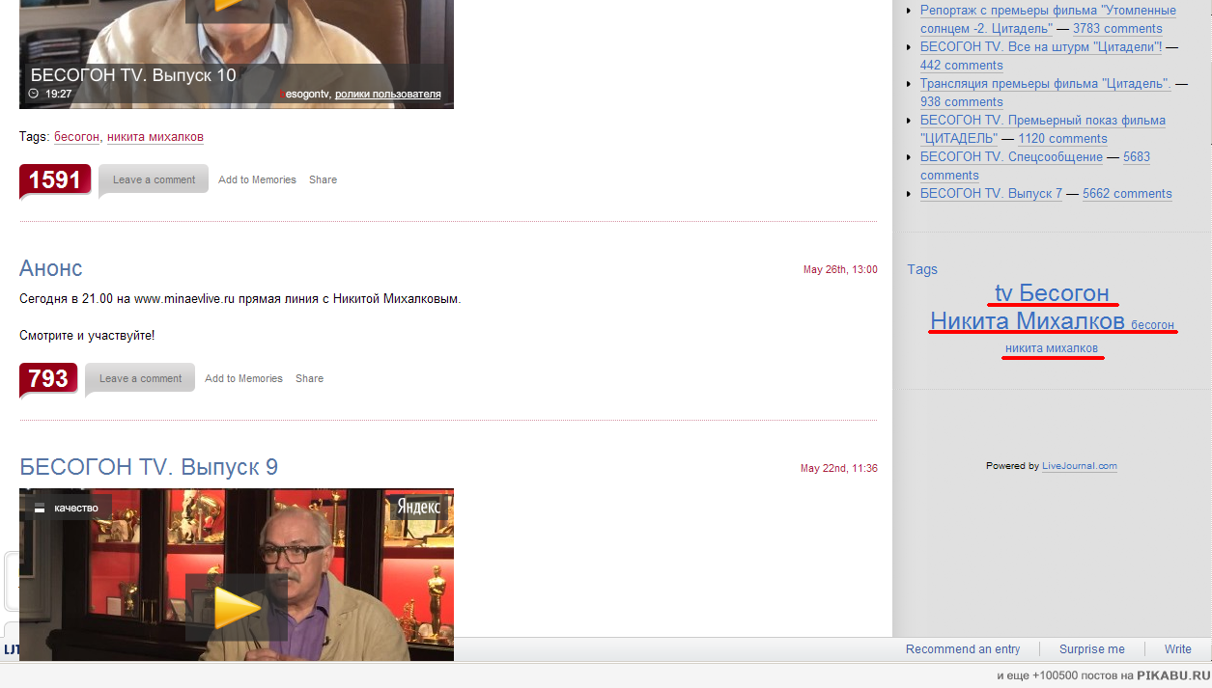Image resolution: width=1212 pixels, height=688 pixels.
Task: Open the 5683 comments link
Action: (x=1035, y=166)
